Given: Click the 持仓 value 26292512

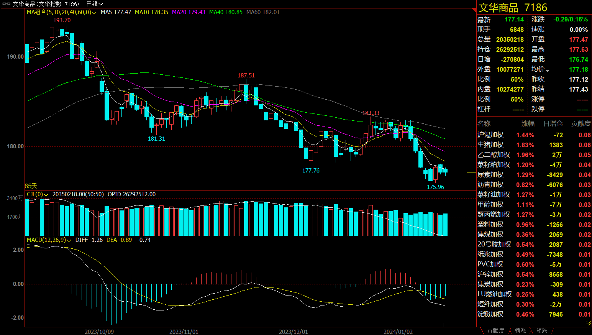Looking at the screenshot, I should [510, 49].
